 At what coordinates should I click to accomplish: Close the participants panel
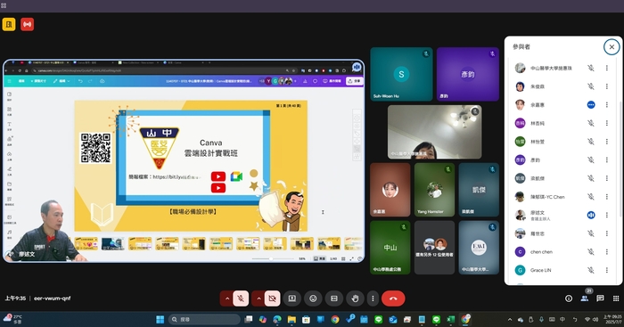pos(612,46)
